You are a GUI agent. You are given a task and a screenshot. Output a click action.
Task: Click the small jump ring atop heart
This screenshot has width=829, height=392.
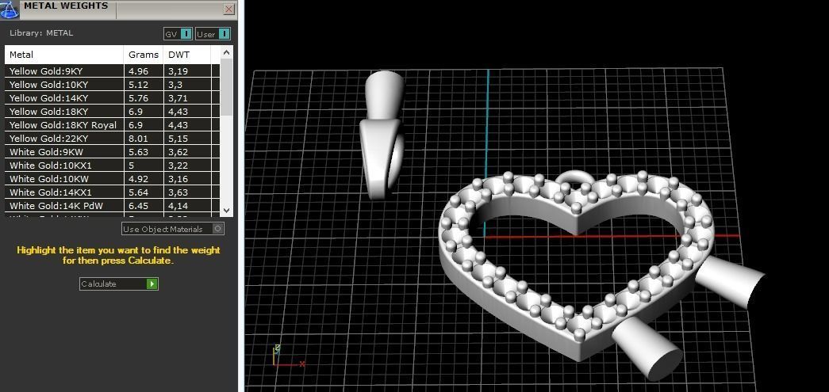point(574,176)
